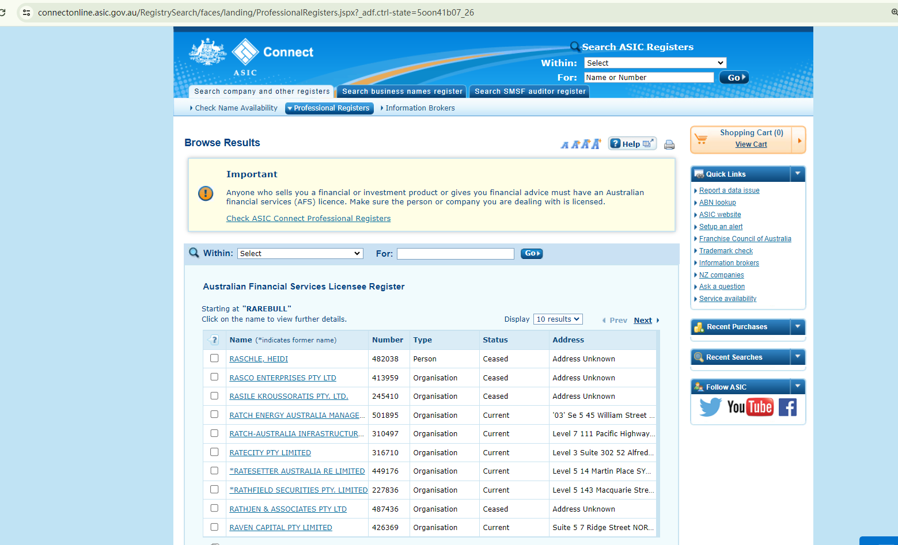The height and width of the screenshot is (545, 898).
Task: Click the largest text size A icon
Action: click(x=596, y=144)
